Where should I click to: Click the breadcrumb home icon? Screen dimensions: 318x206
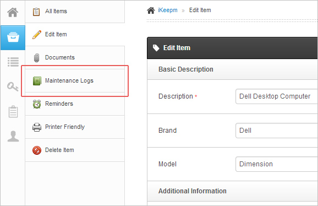pos(151,10)
